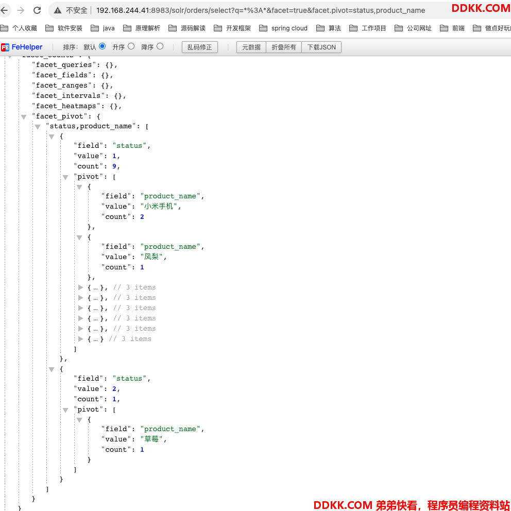Click the "facet_ranges" key
This screenshot has width=511, height=511.
62,86
